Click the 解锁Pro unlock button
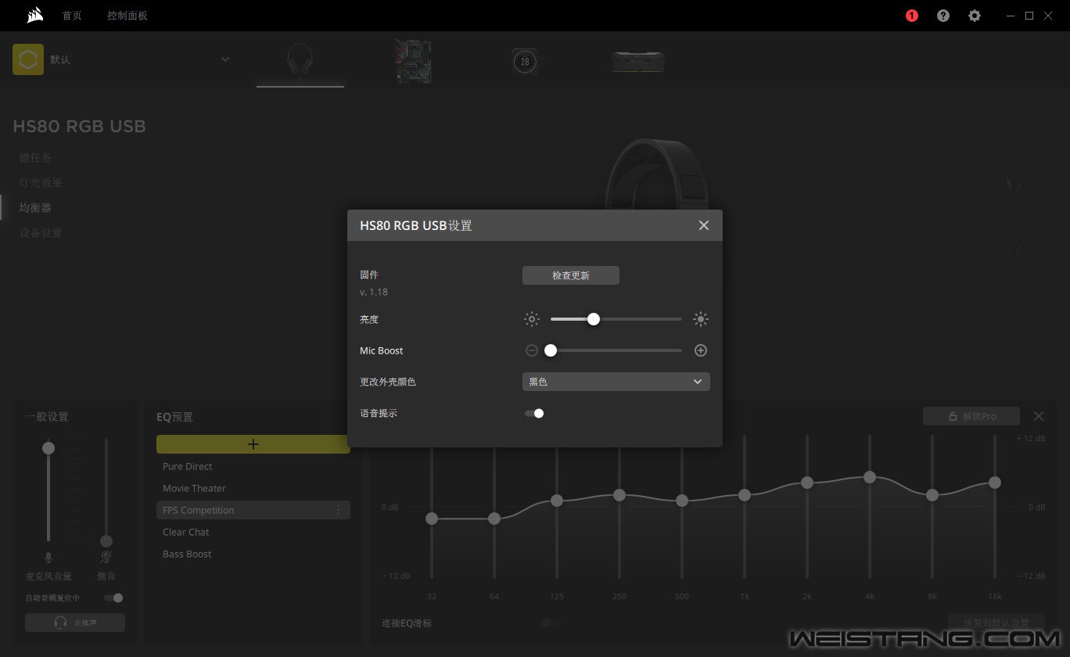Image resolution: width=1070 pixels, height=657 pixels. click(971, 416)
